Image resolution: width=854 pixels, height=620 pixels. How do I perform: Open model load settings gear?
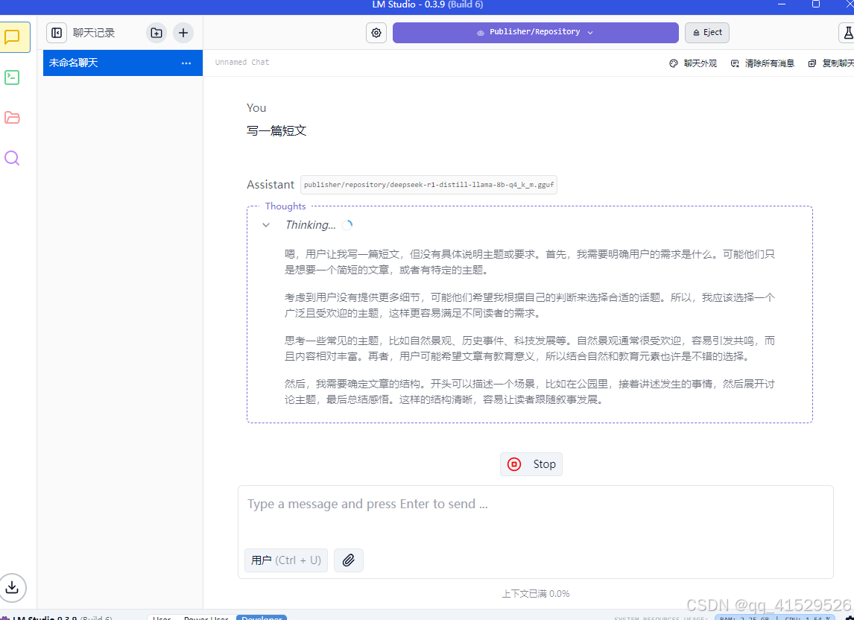tap(376, 33)
